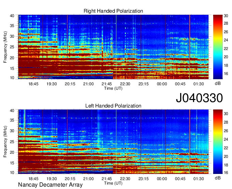Click the left-handed spectrogram plot area
Image resolution: width=232 pixels, height=189 pixels.
point(113,142)
